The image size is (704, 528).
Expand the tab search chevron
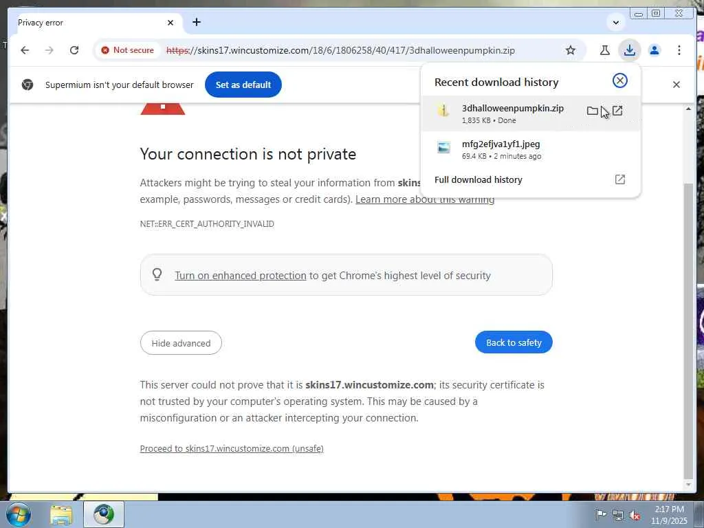[x=616, y=23]
